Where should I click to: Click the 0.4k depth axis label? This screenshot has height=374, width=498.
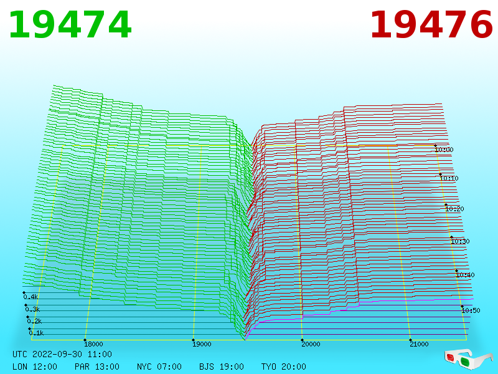pyautogui.click(x=31, y=297)
